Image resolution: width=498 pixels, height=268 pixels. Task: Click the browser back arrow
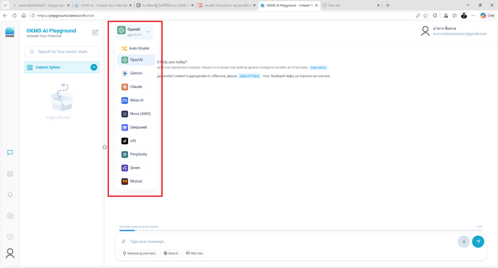[5, 15]
